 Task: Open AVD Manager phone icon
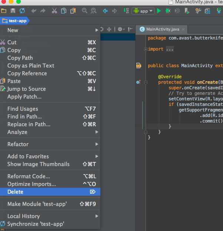pyautogui.click(x=187, y=11)
